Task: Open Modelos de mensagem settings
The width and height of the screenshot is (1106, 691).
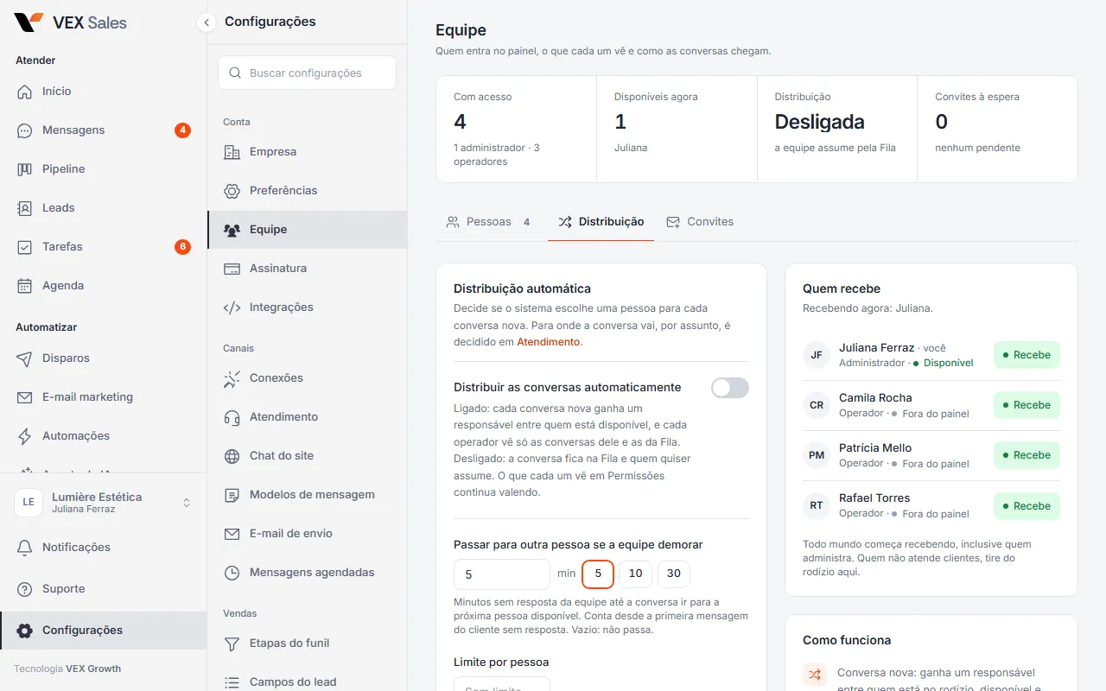Action: [307, 495]
